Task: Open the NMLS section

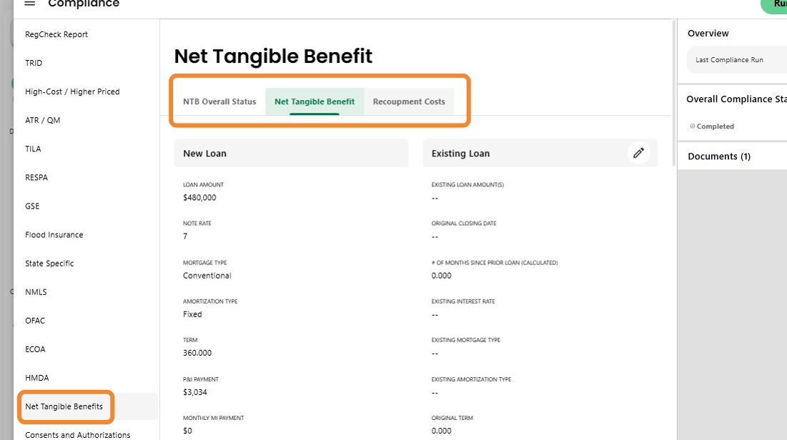Action: pyautogui.click(x=36, y=291)
